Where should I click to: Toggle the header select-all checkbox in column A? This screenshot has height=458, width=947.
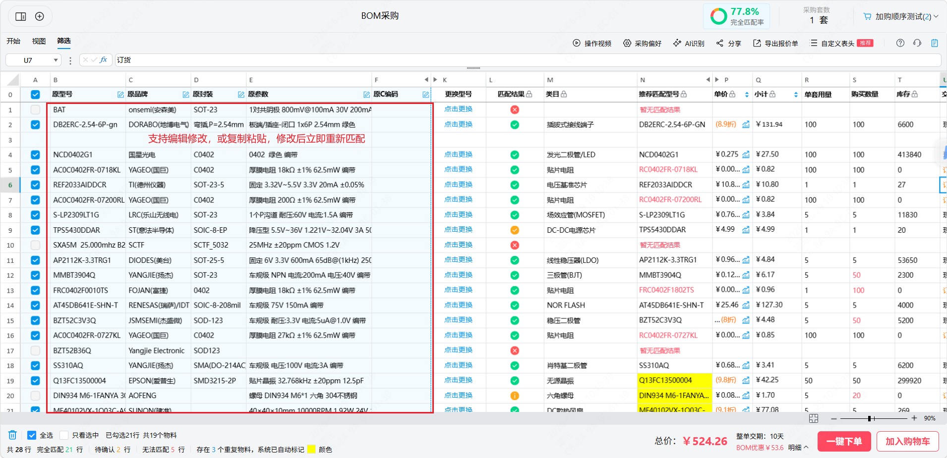35,95
